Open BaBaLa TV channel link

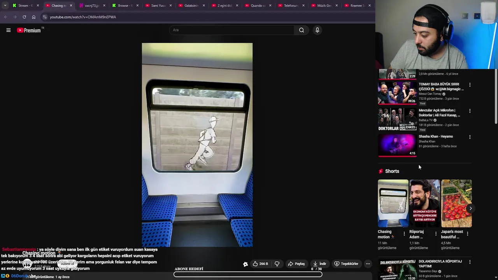426,120
